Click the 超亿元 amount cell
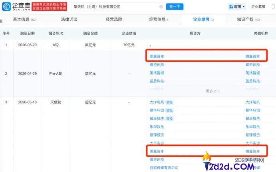The image size is (276, 172). (90, 102)
